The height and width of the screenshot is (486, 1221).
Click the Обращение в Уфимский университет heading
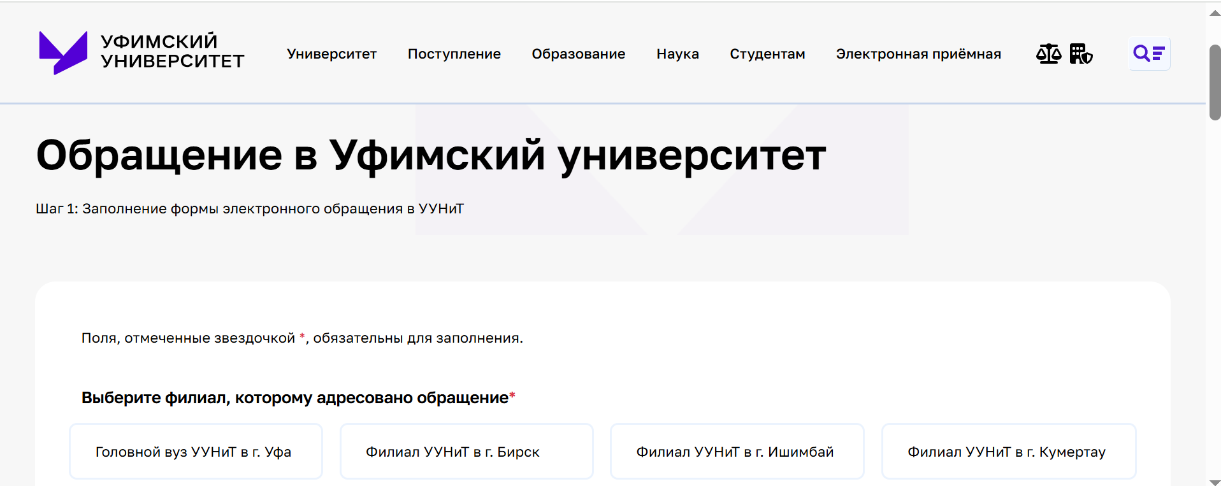coord(431,155)
